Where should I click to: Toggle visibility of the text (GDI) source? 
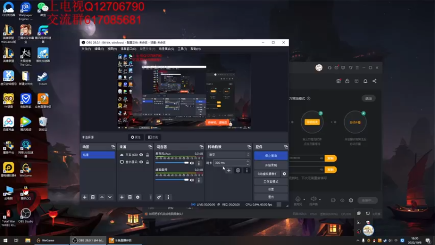pyautogui.click(x=141, y=155)
